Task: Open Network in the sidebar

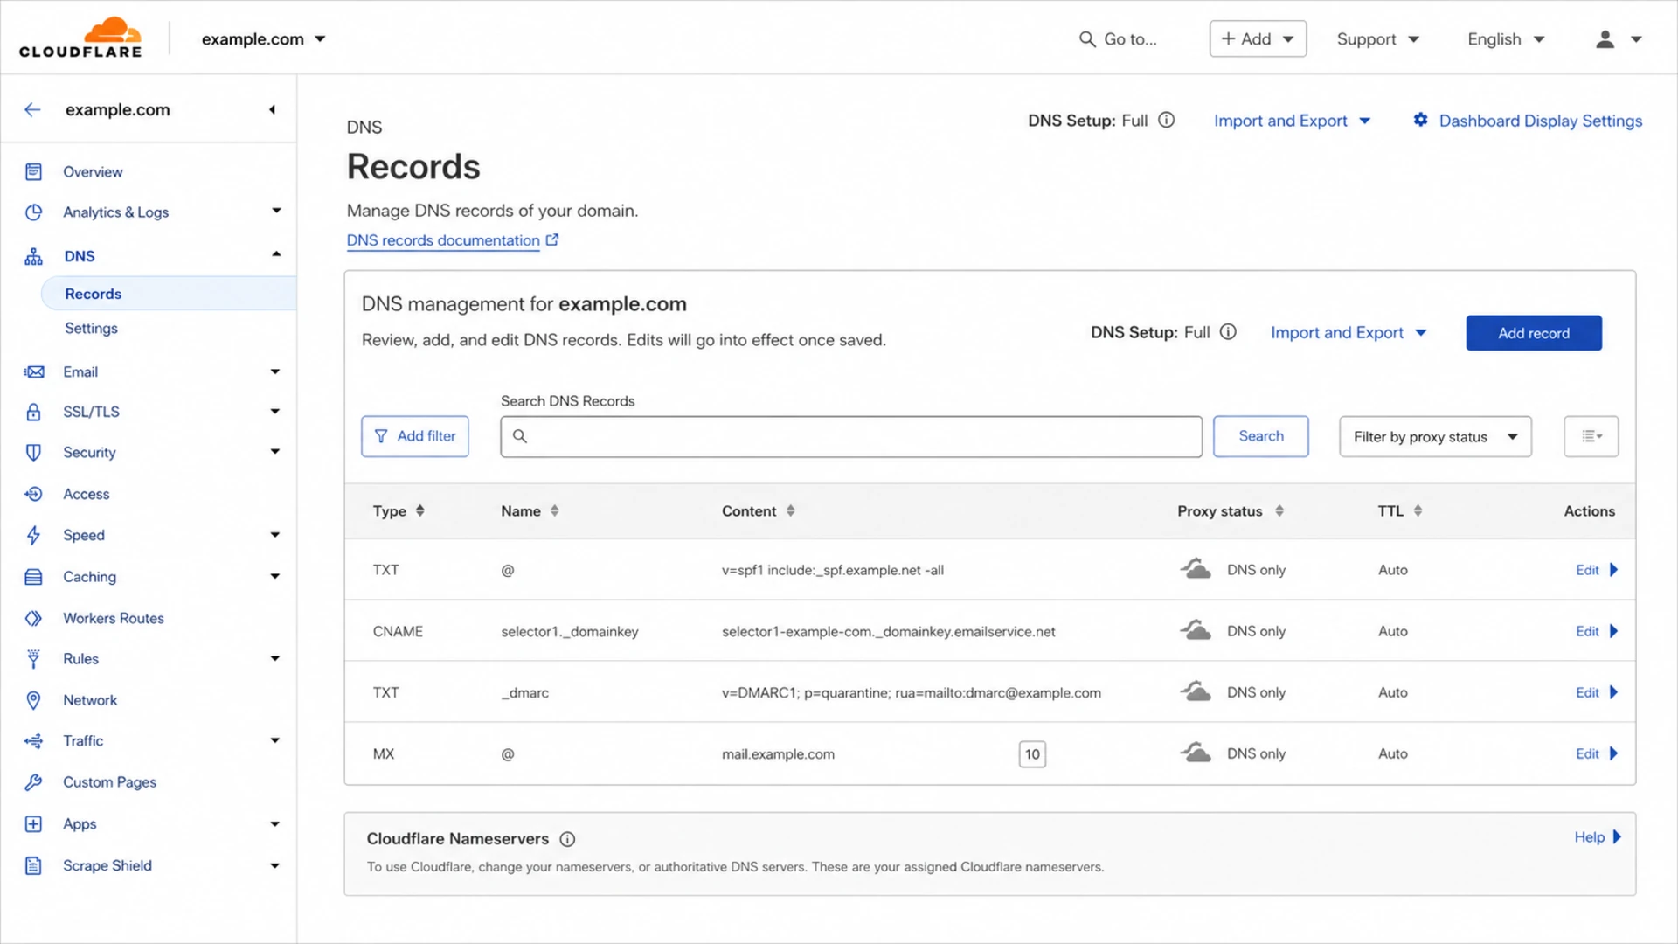Action: pos(90,700)
